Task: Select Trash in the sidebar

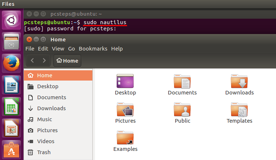Action: pyautogui.click(x=58, y=152)
